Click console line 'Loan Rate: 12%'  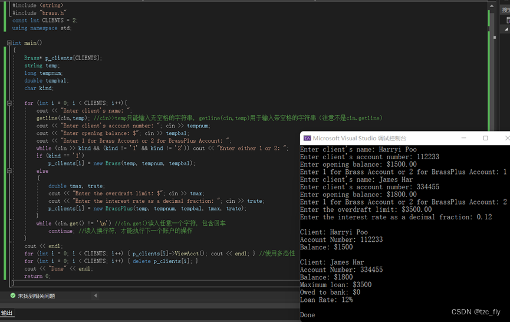(x=326, y=300)
